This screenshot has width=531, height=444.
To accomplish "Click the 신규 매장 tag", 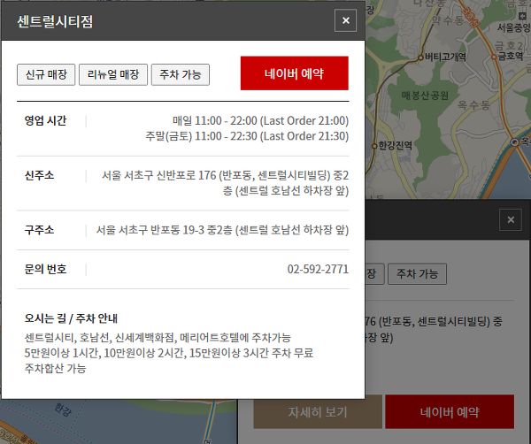I will [46, 74].
